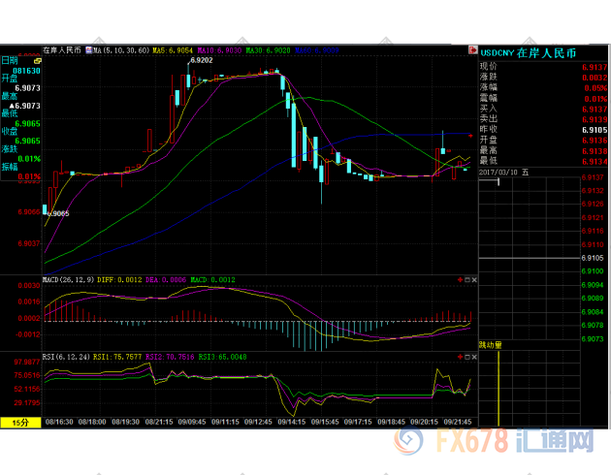Maximize the RSI indicator panel
Screen dimensions: 611x475
click(x=466, y=356)
